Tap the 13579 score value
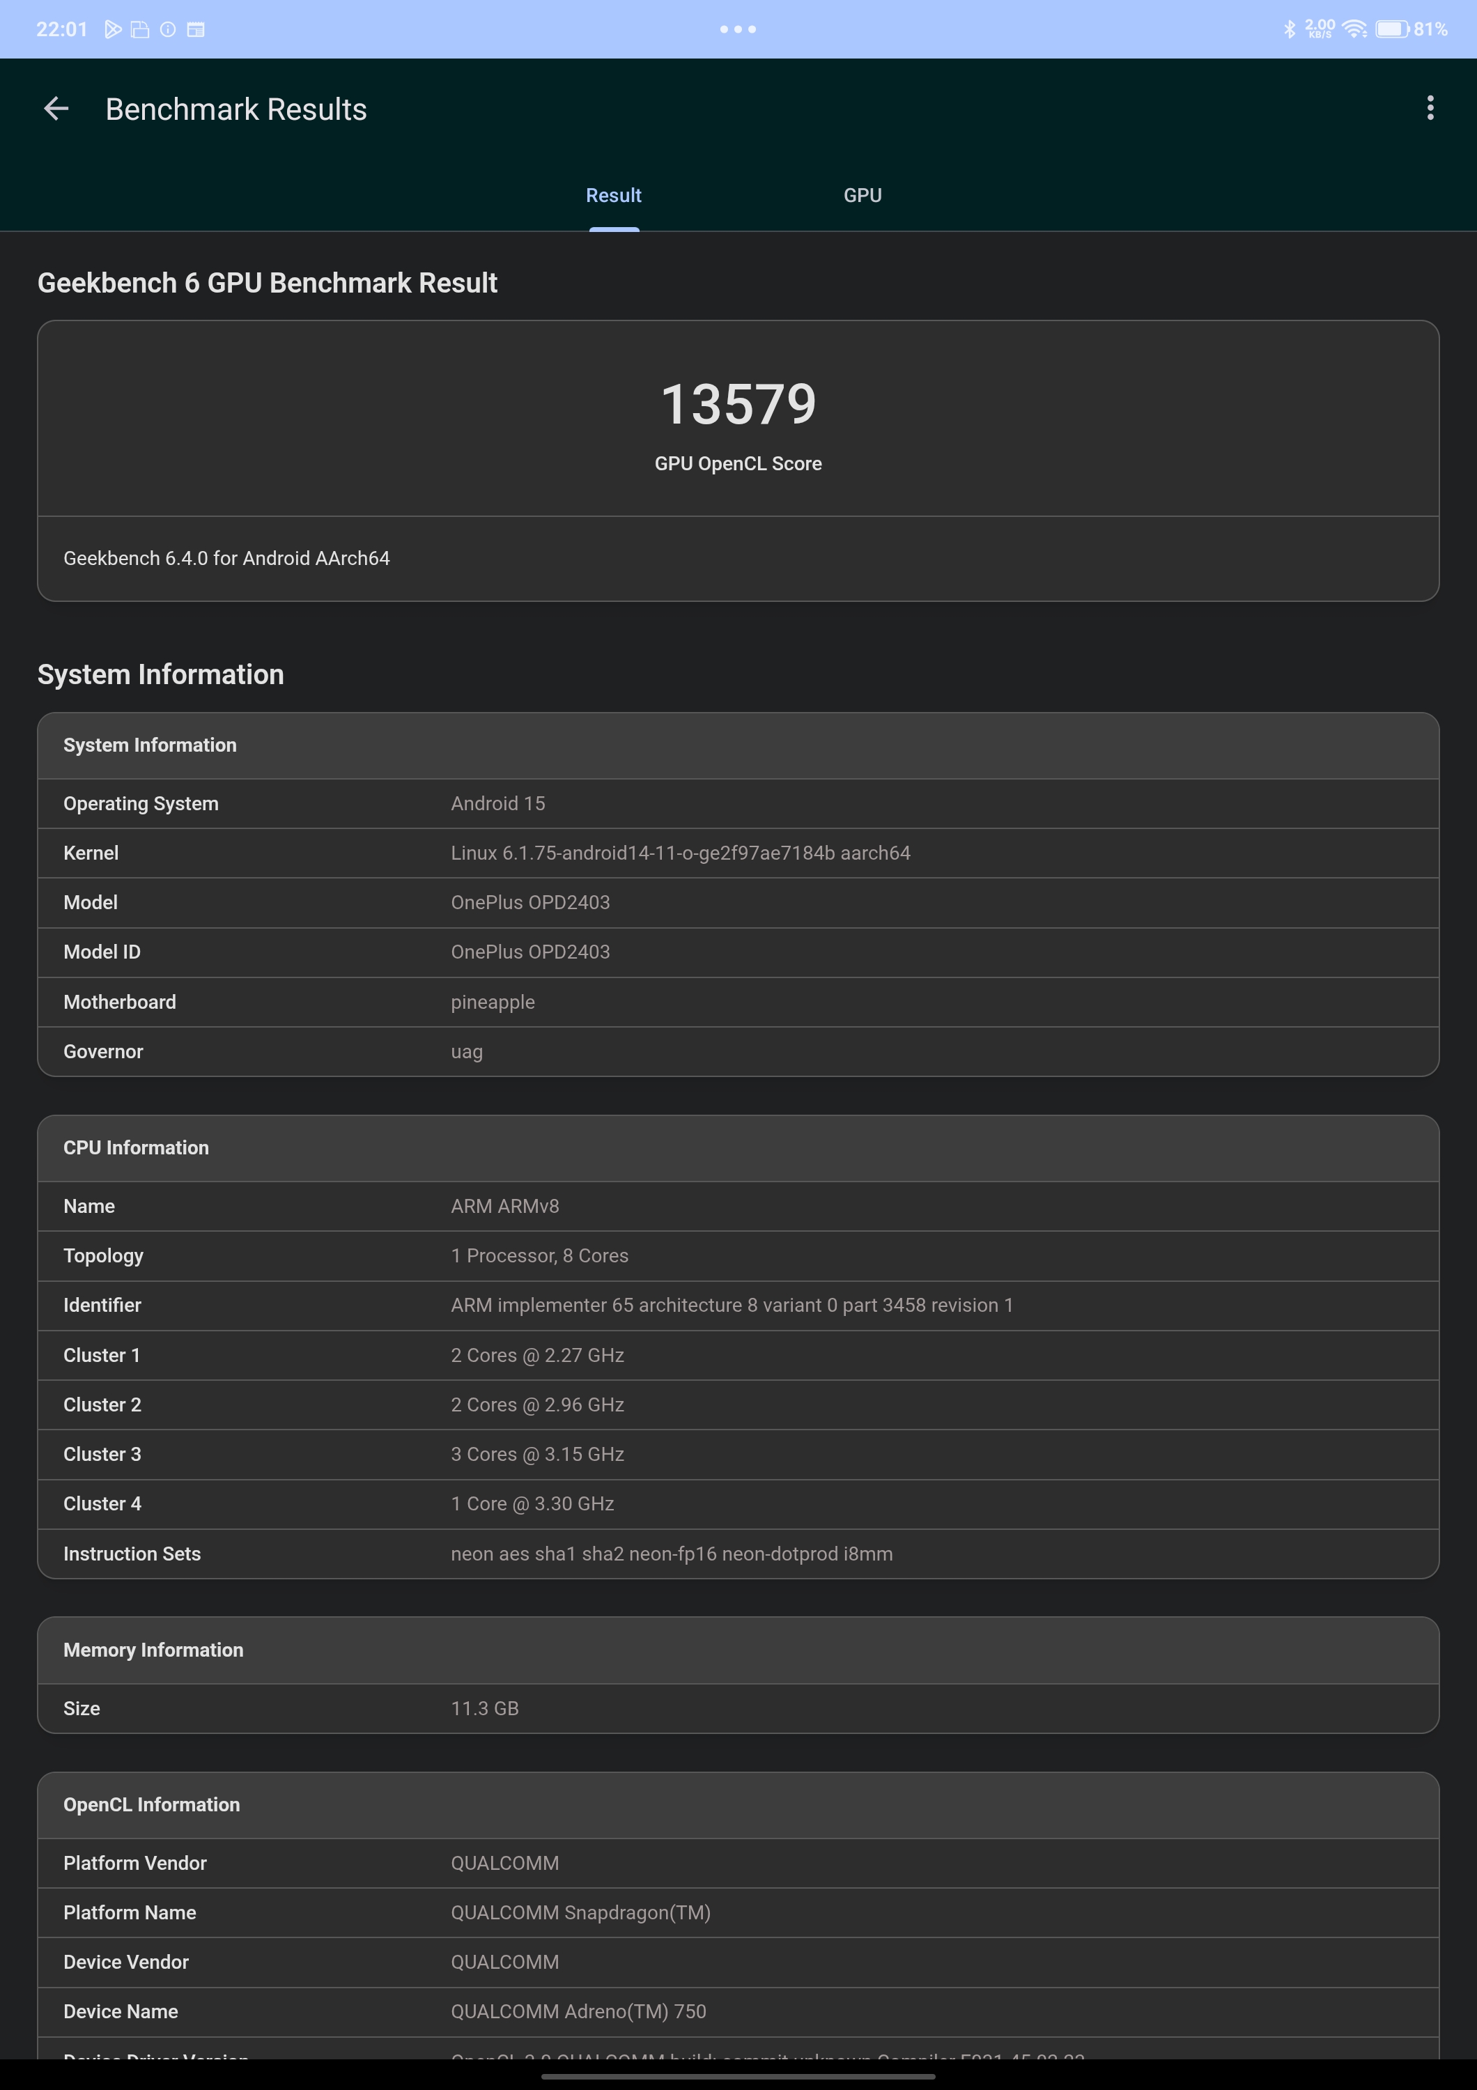The height and width of the screenshot is (2090, 1477). point(738,404)
